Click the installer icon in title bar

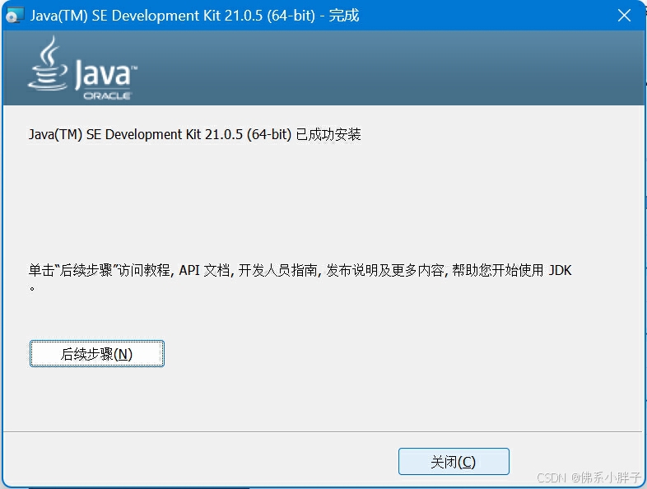15,16
